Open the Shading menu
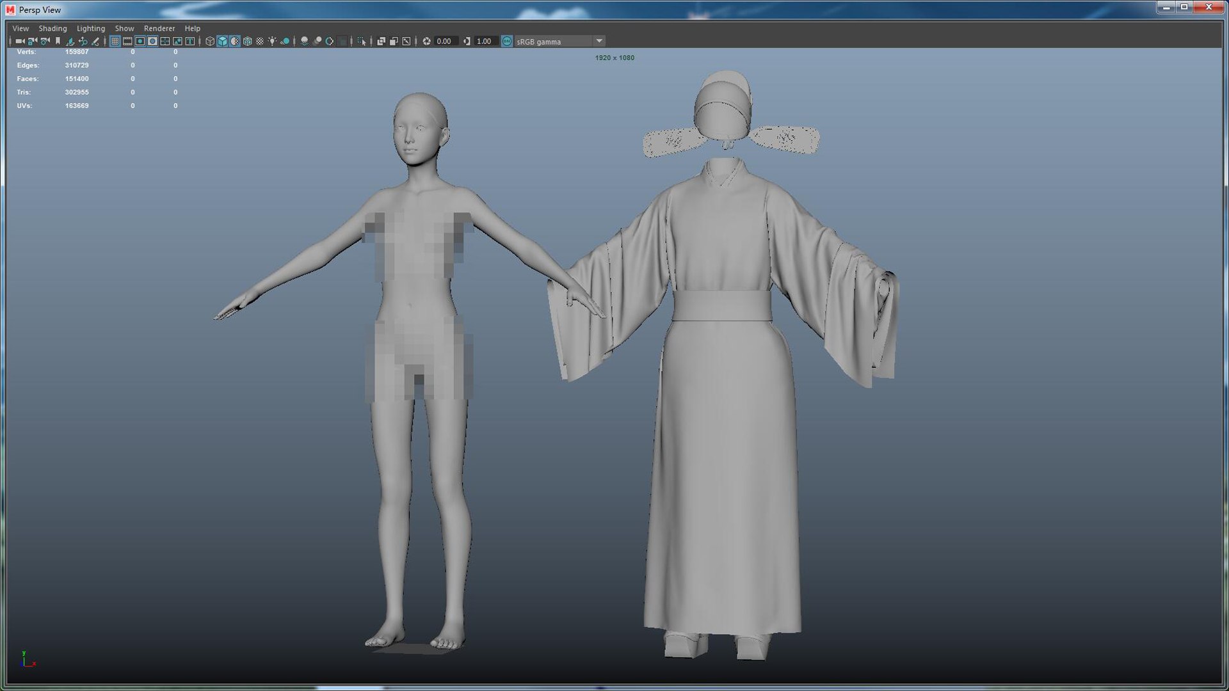Screen dimensions: 1229x691 point(52,28)
